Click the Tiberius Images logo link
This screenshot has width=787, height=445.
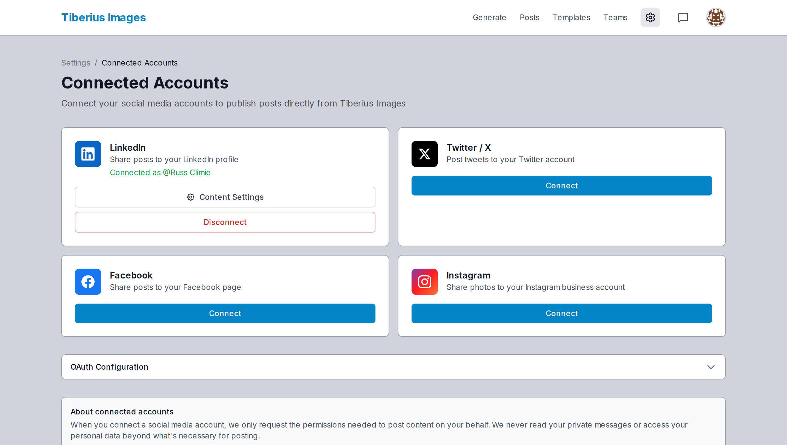pyautogui.click(x=103, y=17)
